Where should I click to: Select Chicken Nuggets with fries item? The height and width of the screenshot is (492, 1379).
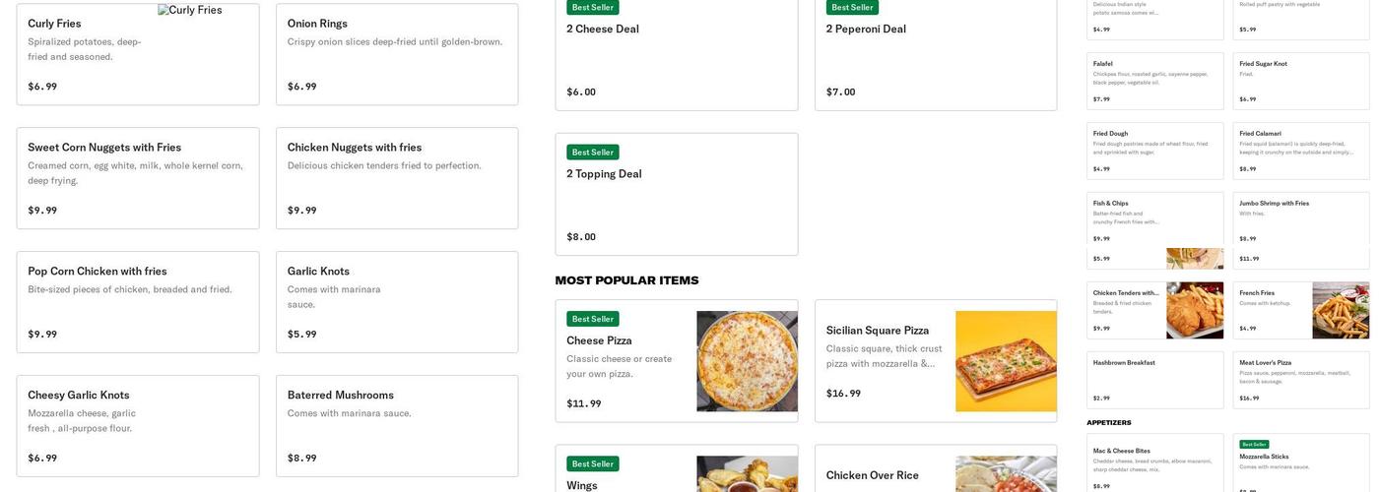397,178
